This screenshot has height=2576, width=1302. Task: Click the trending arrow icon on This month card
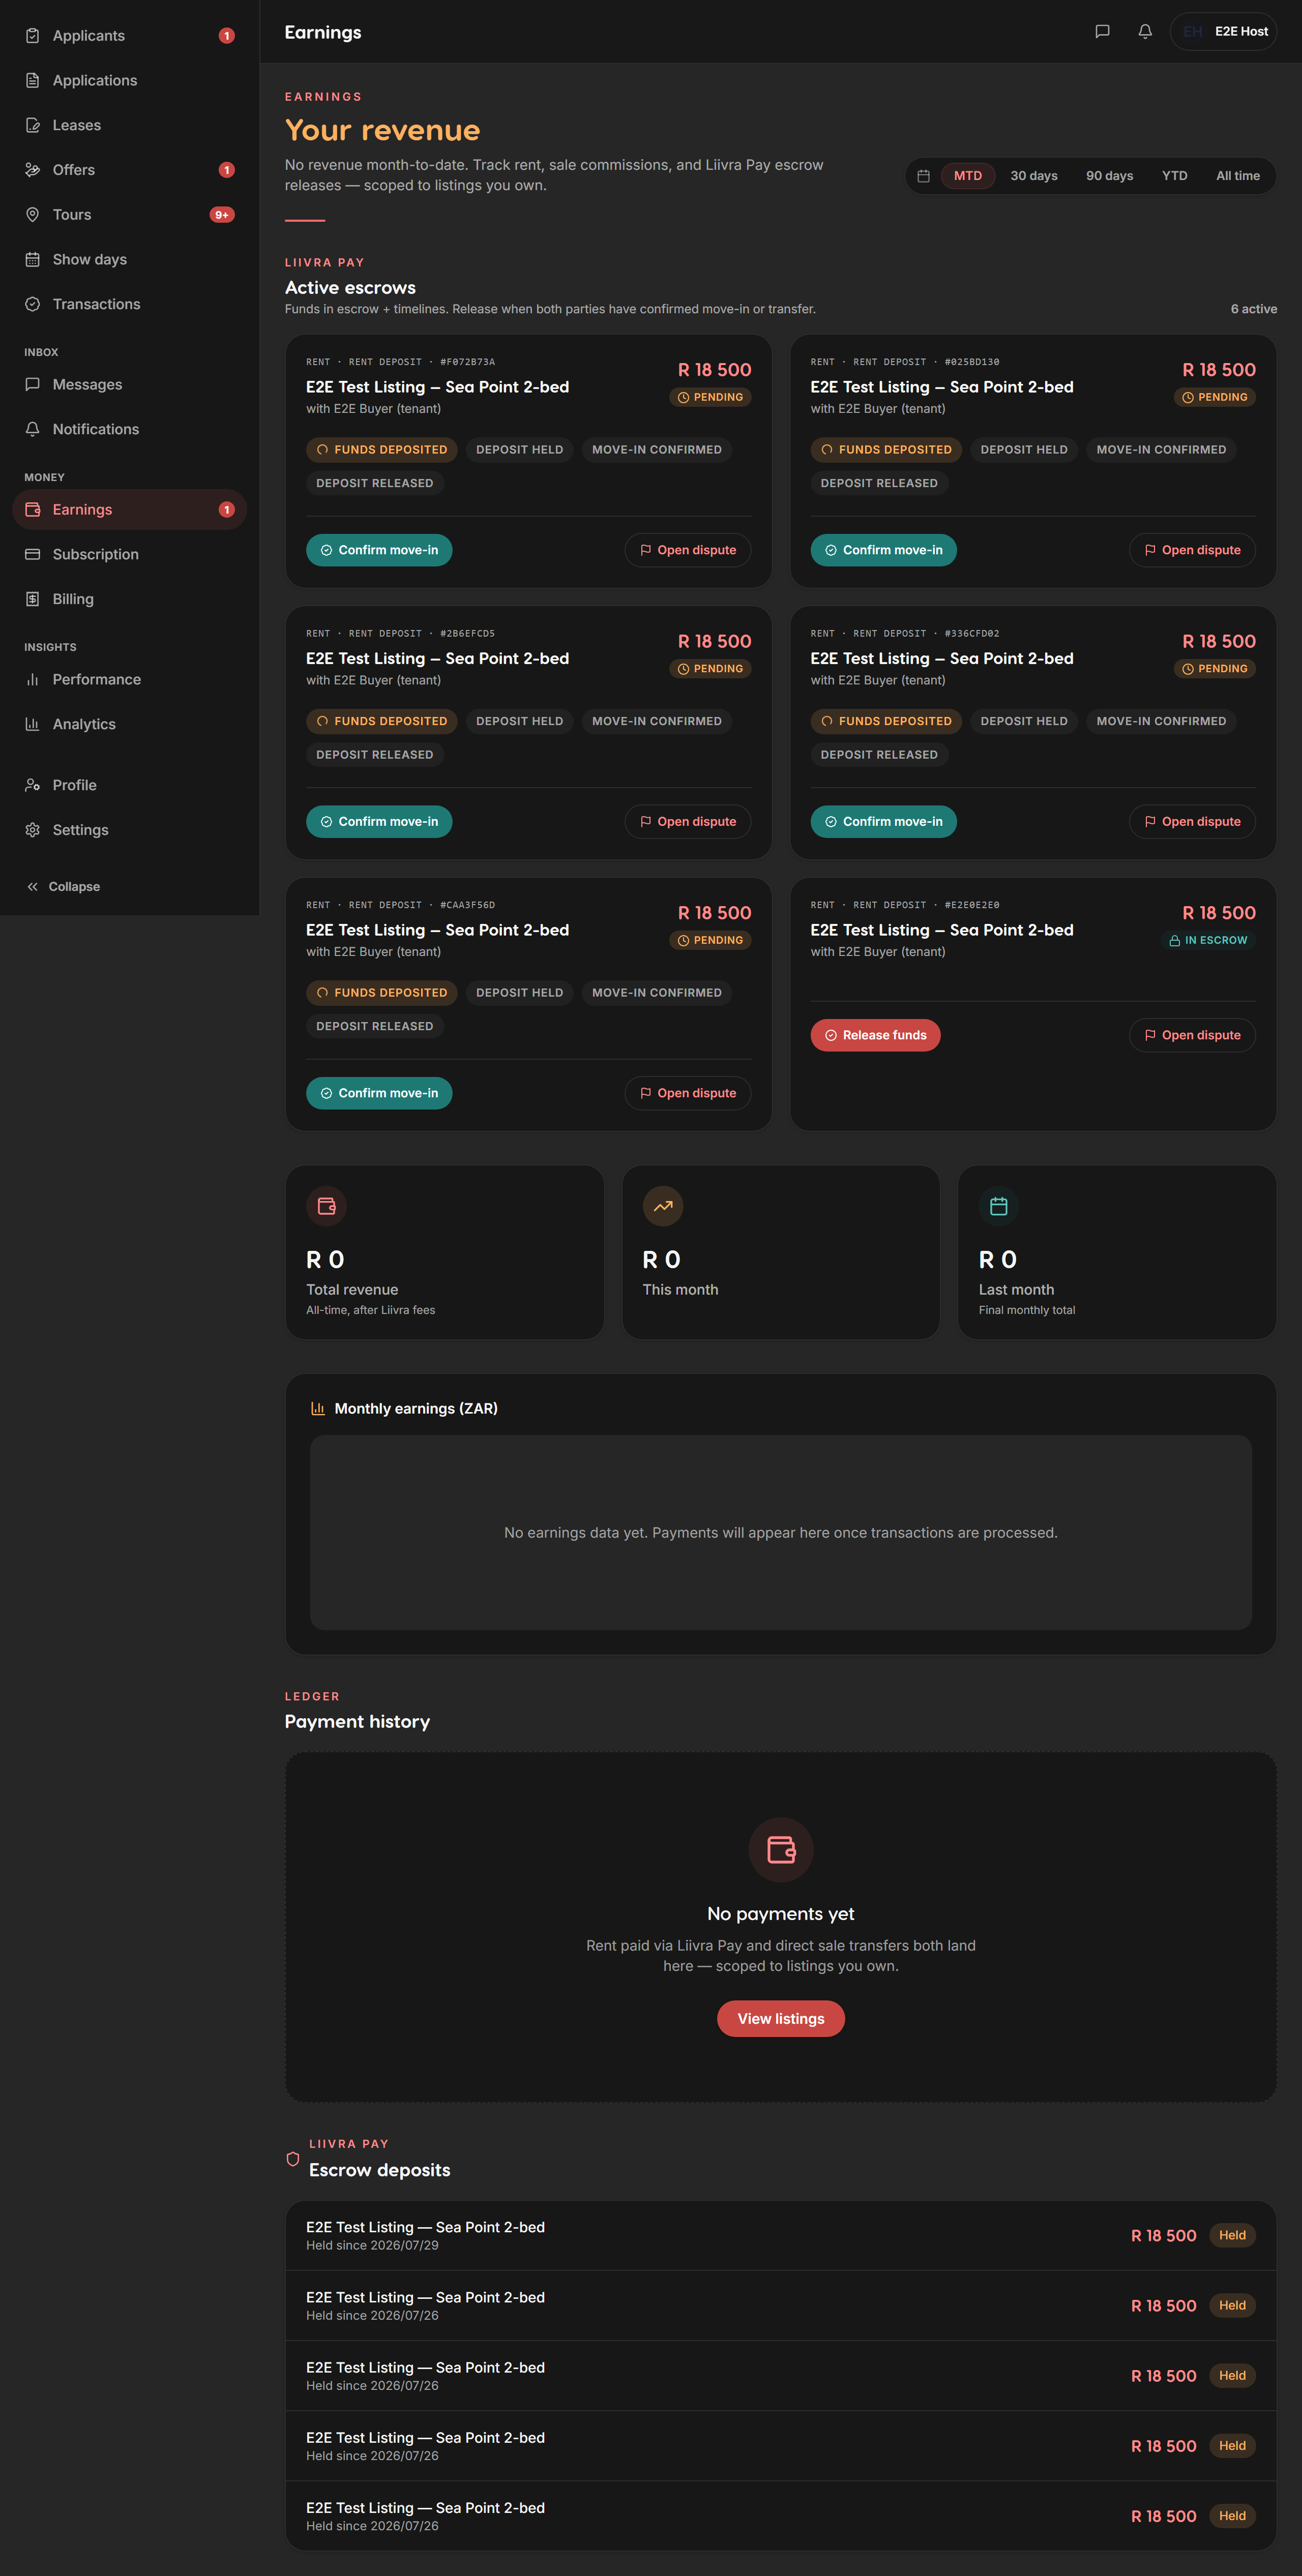click(663, 1206)
